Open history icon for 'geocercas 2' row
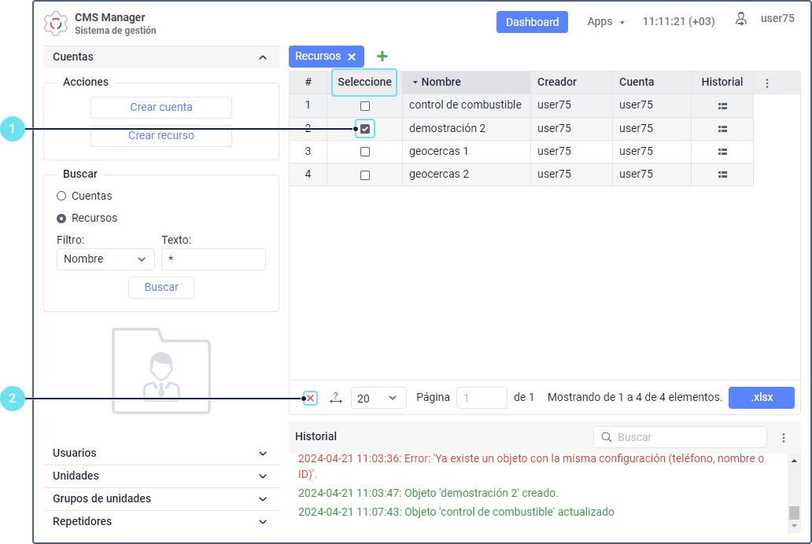This screenshot has width=812, height=544. point(722,175)
